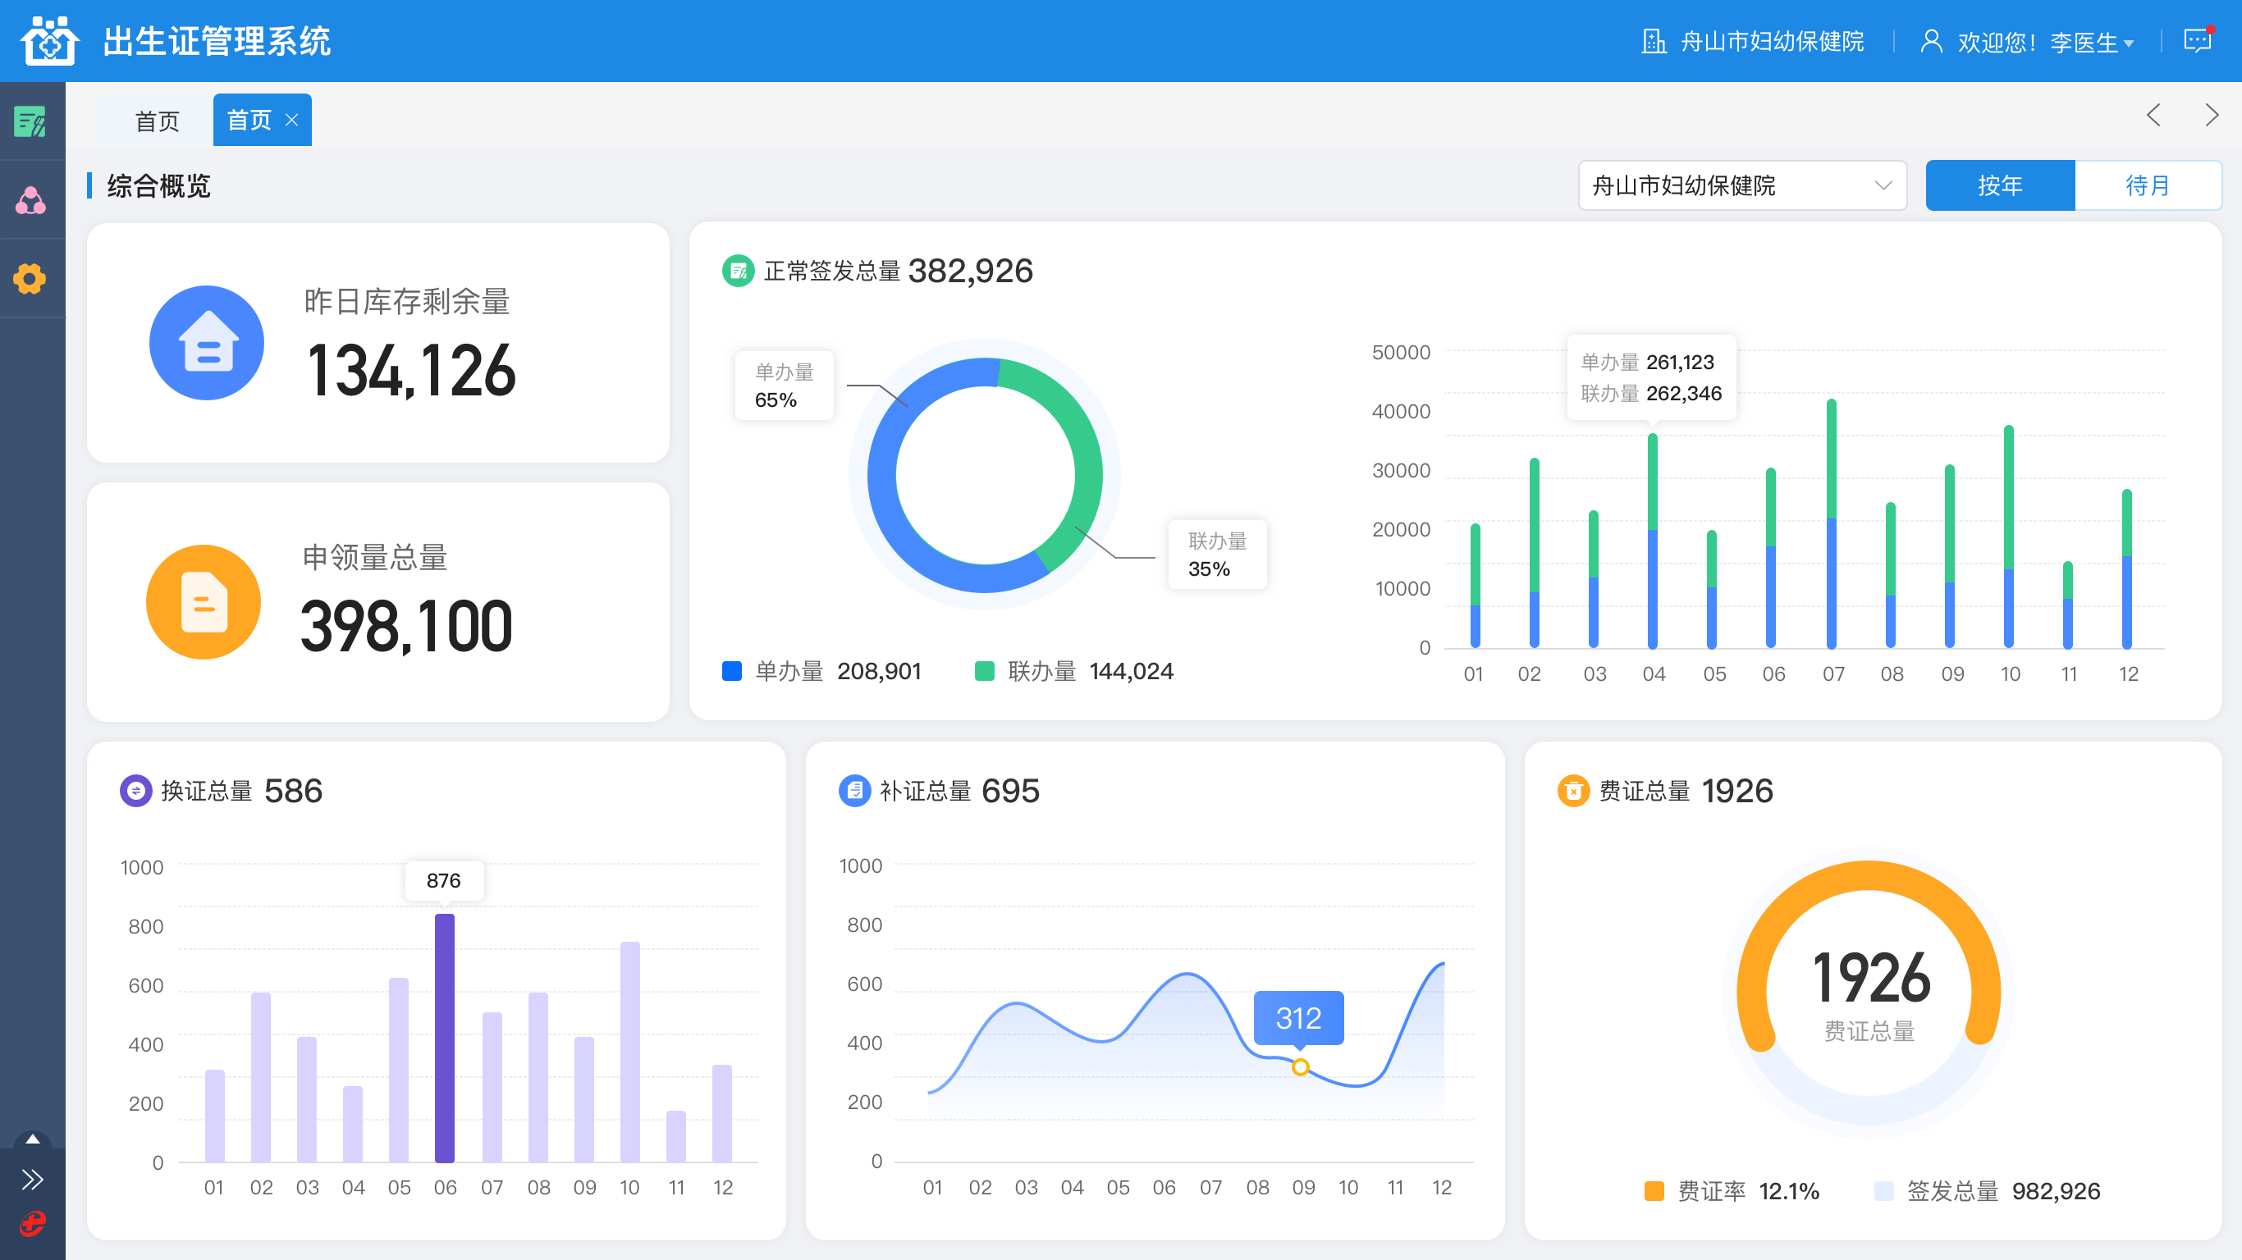
Task: Click the 312 line chart tooltip
Action: pos(1298,1017)
